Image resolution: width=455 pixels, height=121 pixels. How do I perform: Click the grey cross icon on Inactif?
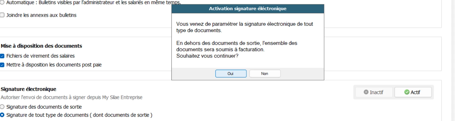(x=366, y=92)
